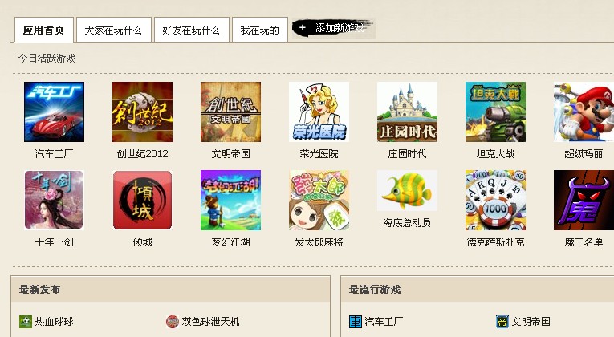Screen dimensions: 614x337
Task: Open the 海底总动员 fish icon
Action: tap(407, 191)
